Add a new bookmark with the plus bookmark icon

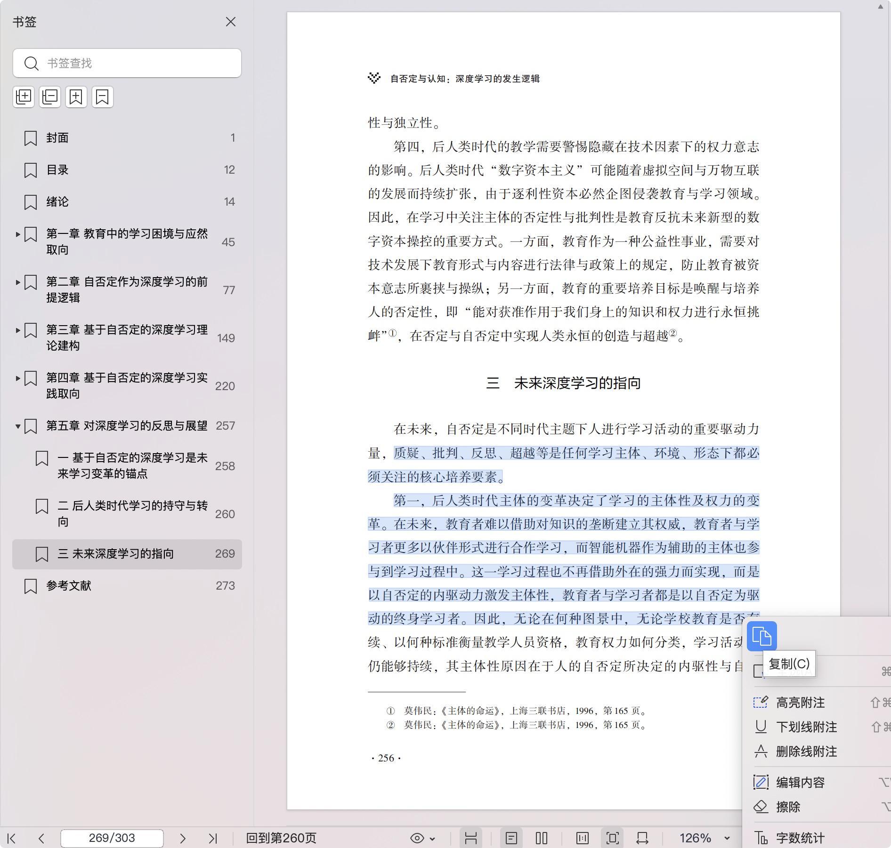point(76,97)
